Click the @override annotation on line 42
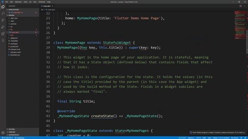The image size is (248, 139). [x=66, y=111]
